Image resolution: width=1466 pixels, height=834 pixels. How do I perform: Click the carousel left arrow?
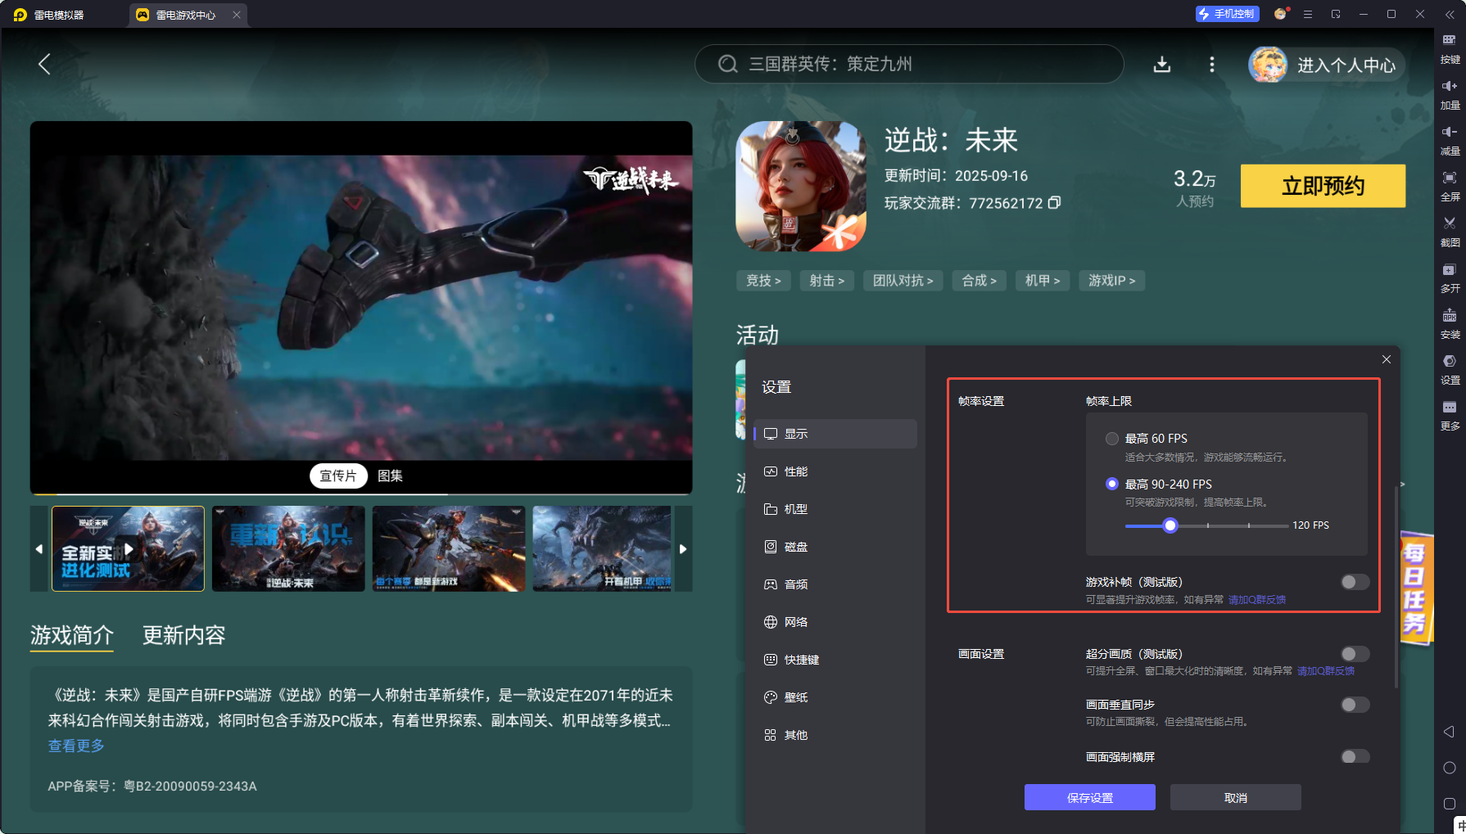point(39,548)
